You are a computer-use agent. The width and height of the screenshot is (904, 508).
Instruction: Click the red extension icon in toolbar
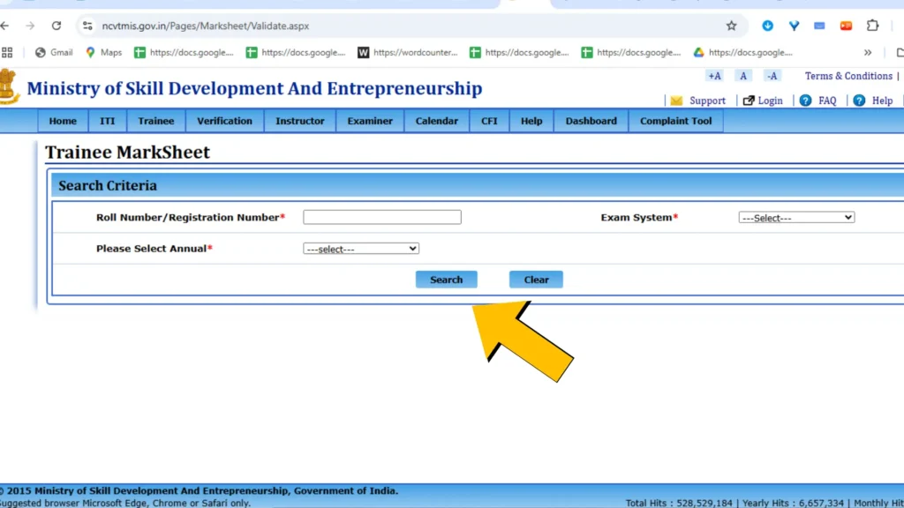[846, 26]
